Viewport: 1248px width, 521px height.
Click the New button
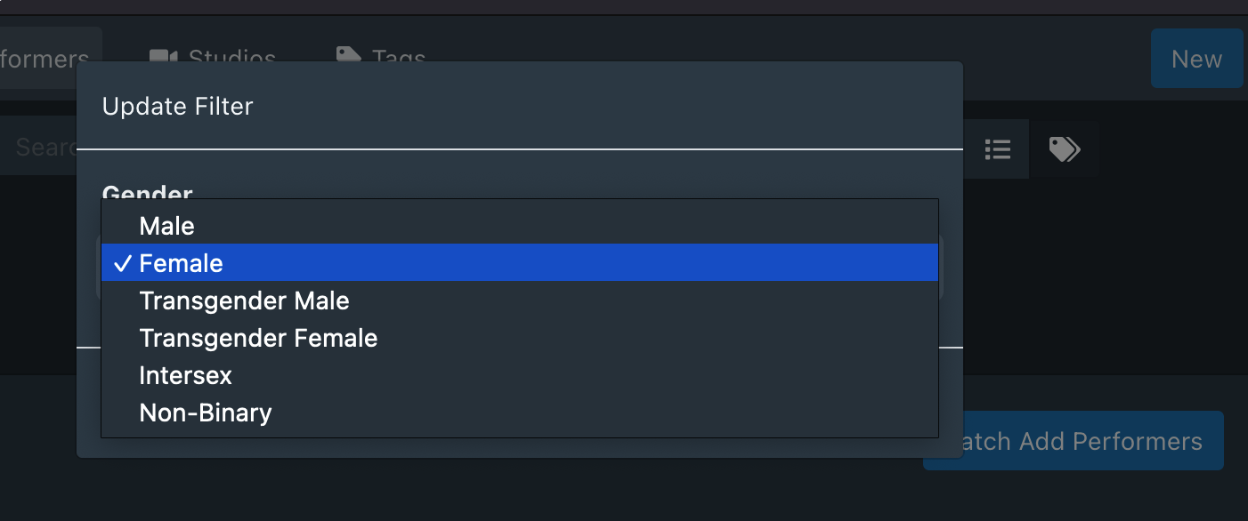coord(1196,59)
